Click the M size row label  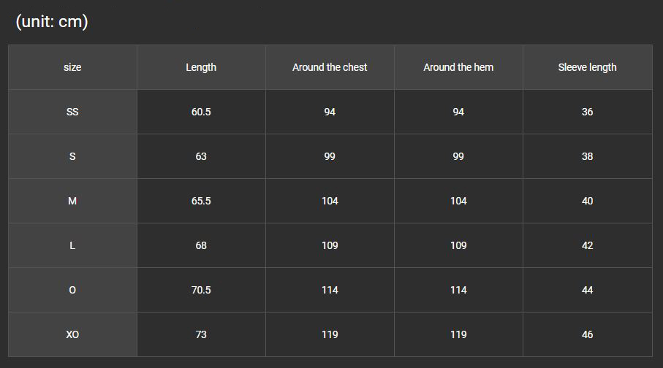(x=72, y=201)
